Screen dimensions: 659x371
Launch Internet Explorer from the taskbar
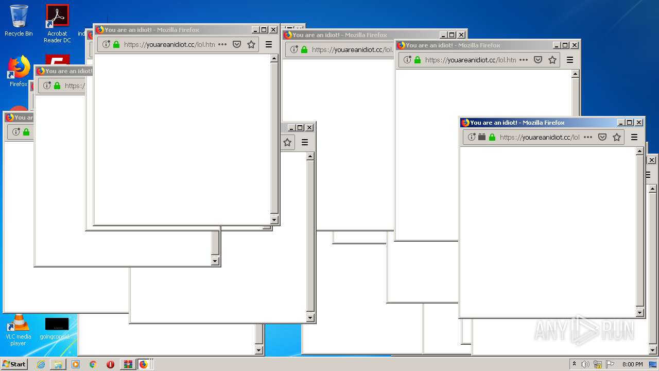[x=41, y=364]
